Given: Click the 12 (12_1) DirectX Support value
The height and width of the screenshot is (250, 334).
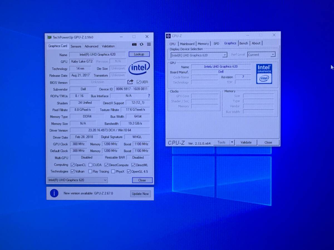Looking at the screenshot, I should pyautogui.click(x=138, y=102).
